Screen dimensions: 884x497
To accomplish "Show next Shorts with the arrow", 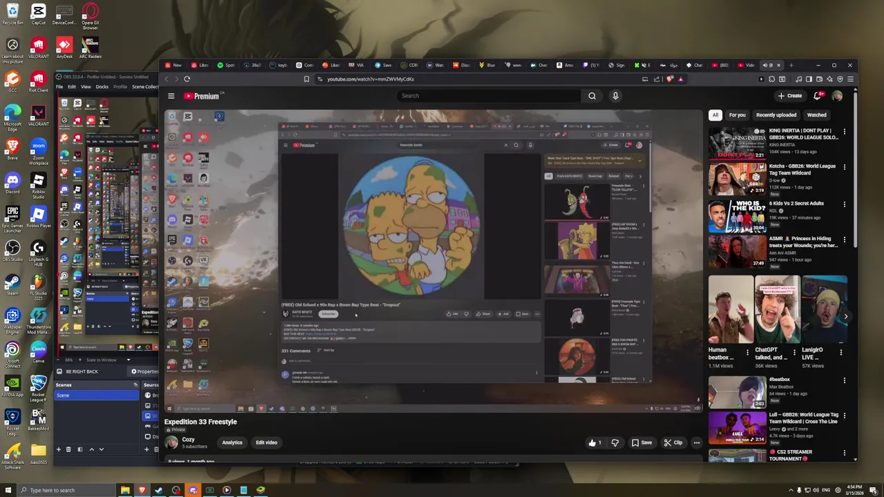I will 845,316.
